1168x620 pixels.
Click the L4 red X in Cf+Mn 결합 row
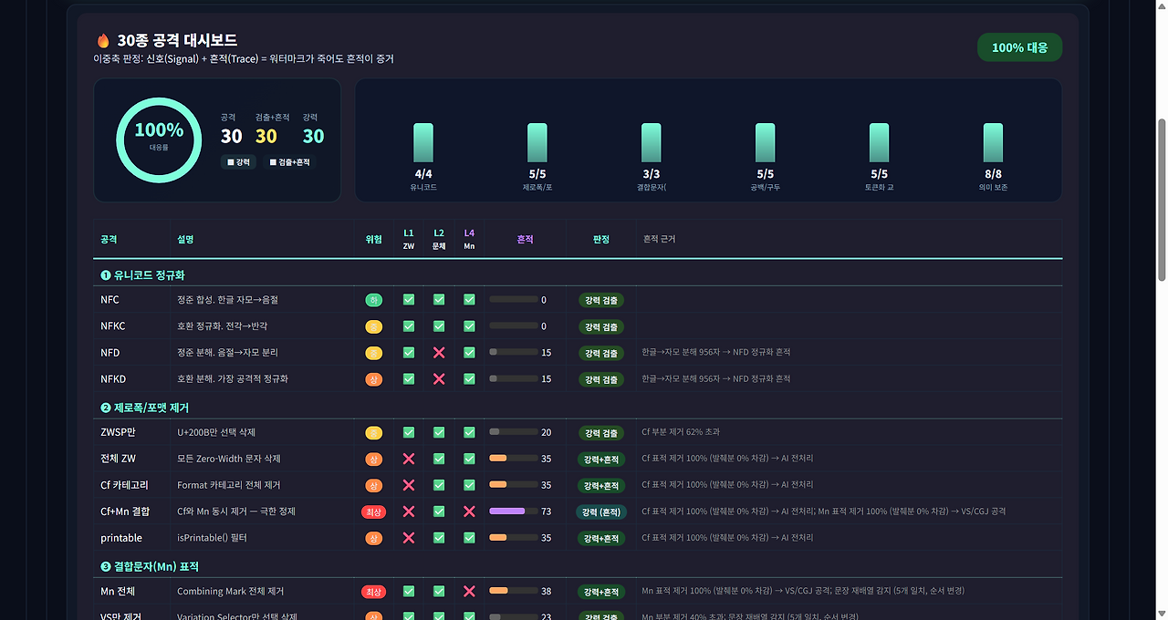469,511
